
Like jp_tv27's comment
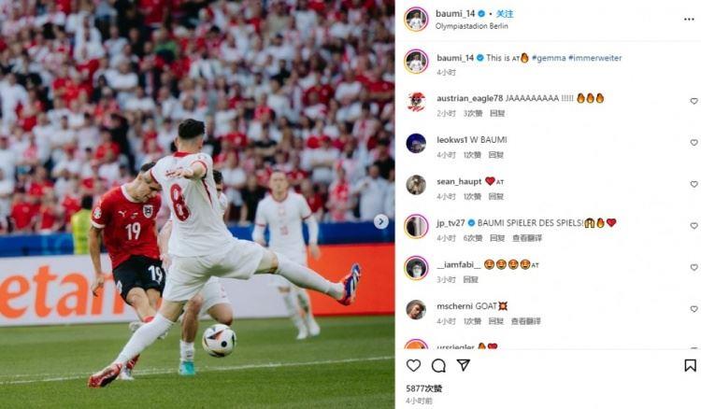click(x=694, y=226)
